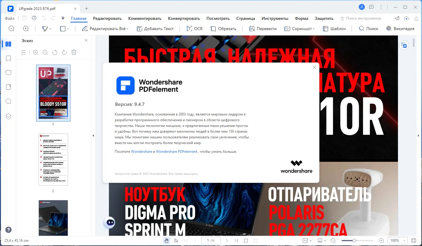
Task: Shrink thumbnails in the Эскиз panel
Action: tap(45, 52)
